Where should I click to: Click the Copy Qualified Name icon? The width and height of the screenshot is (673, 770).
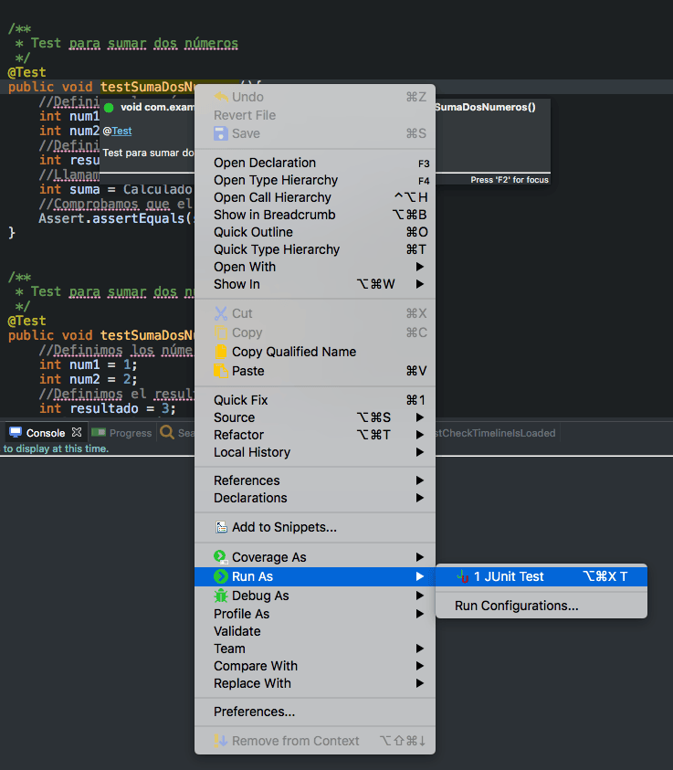220,352
